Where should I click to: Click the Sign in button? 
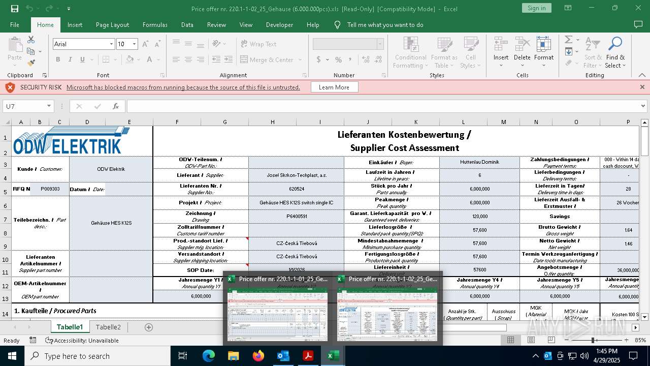coord(536,8)
